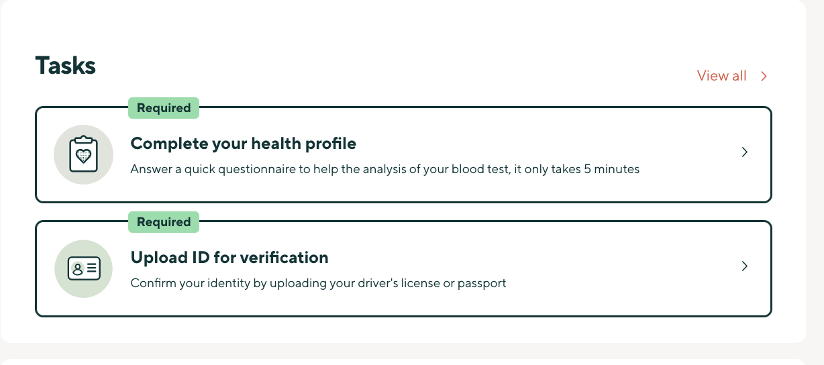Click the heart symbol inside the clipboard icon
The image size is (824, 365).
click(x=84, y=157)
